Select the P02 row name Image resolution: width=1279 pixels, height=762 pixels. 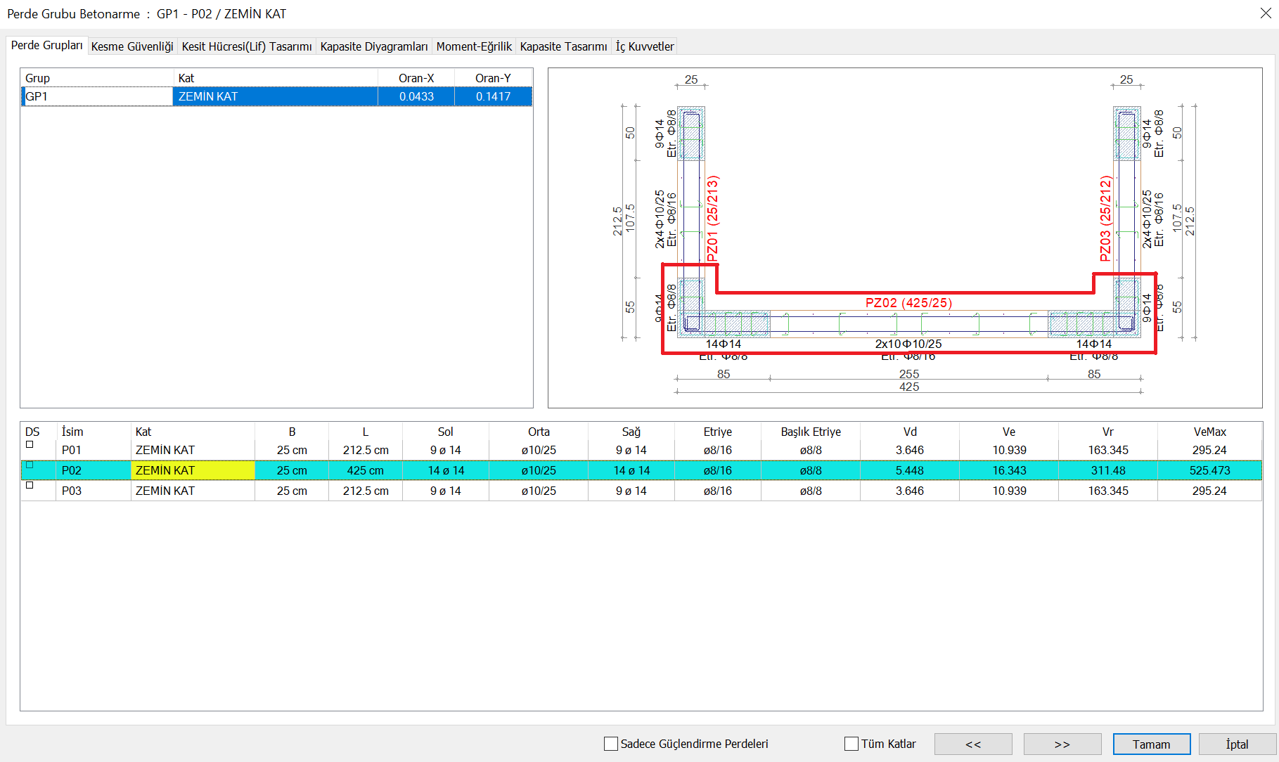[72, 470]
